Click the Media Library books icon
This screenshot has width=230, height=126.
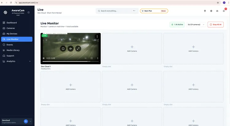coord(4,50)
